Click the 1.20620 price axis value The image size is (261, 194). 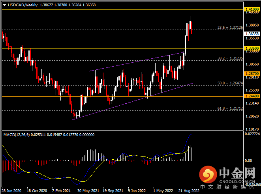point(252,116)
